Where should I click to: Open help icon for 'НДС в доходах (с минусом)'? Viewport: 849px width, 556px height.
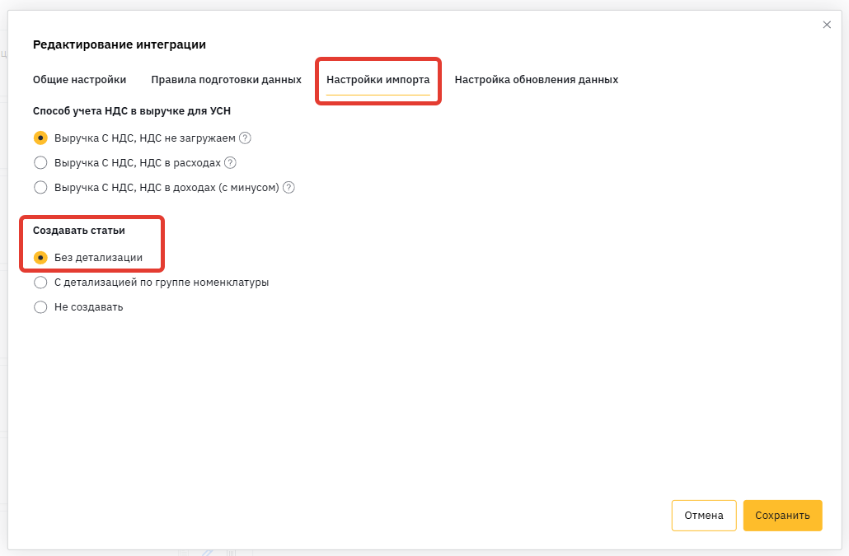pyautogui.click(x=288, y=188)
